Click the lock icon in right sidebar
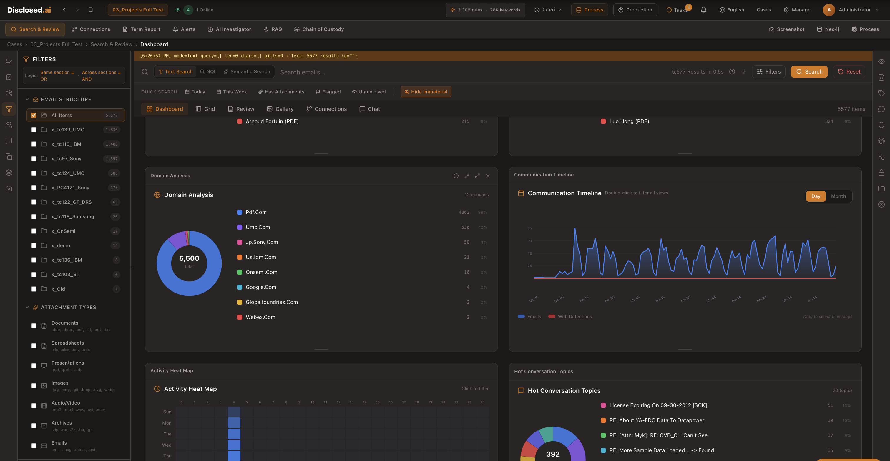 pos(881,173)
